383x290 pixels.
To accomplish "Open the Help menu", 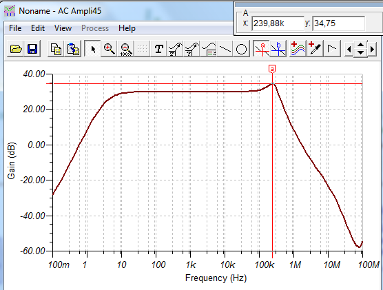I will (x=127, y=28).
